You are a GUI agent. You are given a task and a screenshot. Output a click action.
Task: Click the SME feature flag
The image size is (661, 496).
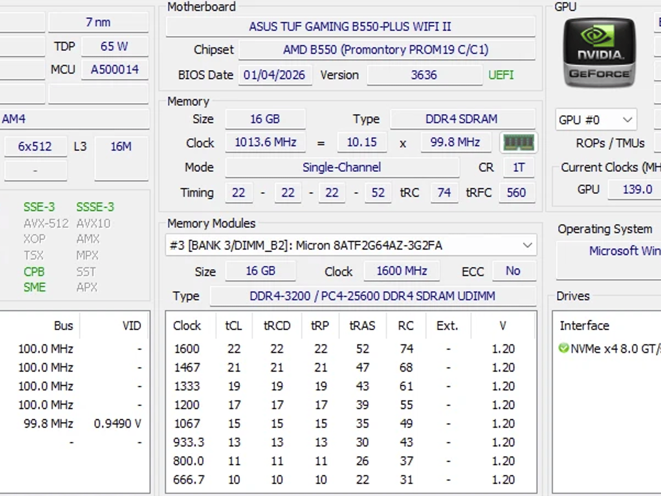35,287
